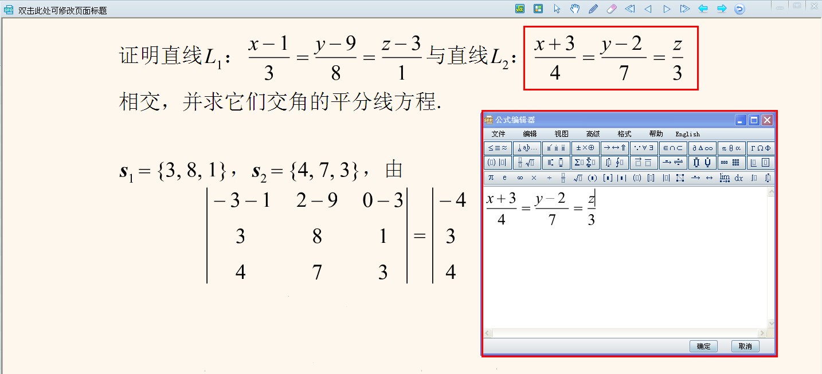
Task: Expand the relational symbols palette
Action: pos(498,148)
